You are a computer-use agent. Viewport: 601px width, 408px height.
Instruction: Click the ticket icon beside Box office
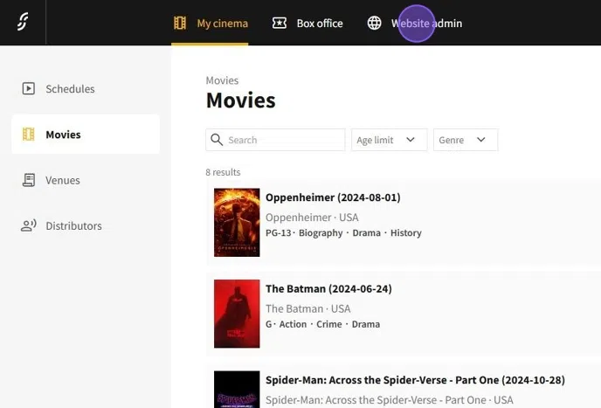point(280,23)
